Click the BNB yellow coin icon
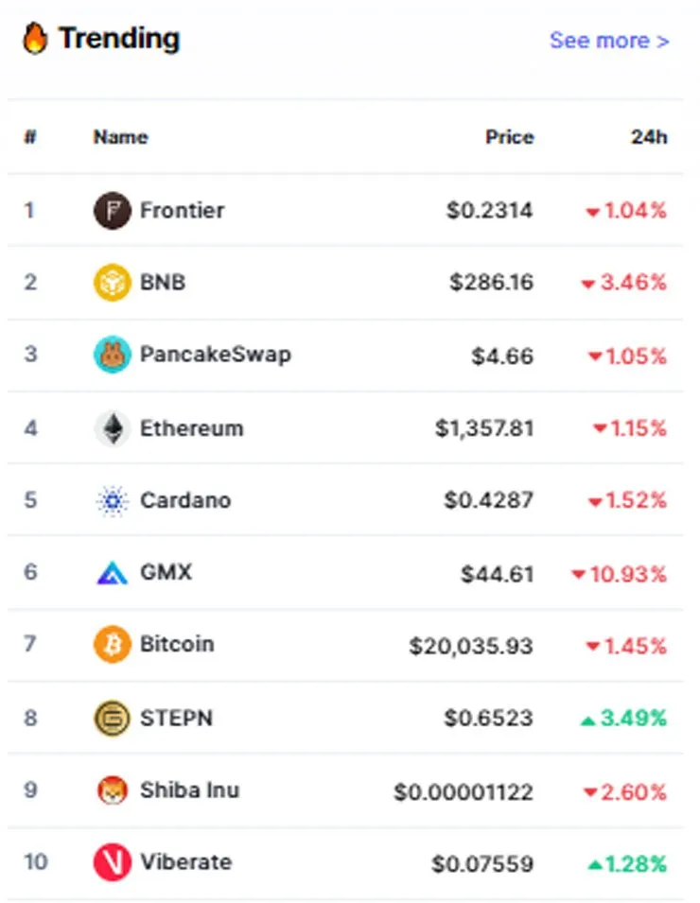 click(112, 282)
